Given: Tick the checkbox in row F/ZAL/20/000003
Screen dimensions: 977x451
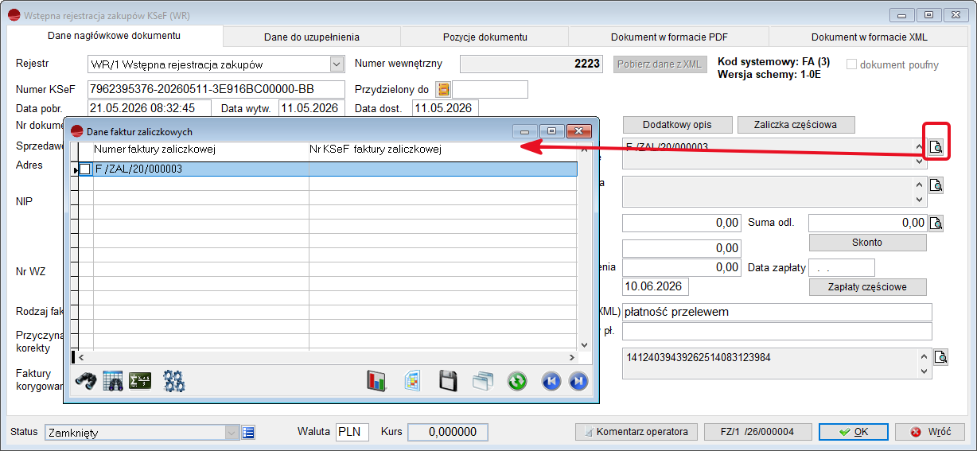Looking at the screenshot, I should point(85,169).
